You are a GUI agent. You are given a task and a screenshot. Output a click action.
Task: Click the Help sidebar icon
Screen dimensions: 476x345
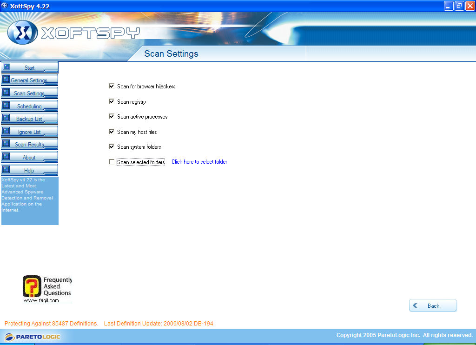click(x=6, y=169)
